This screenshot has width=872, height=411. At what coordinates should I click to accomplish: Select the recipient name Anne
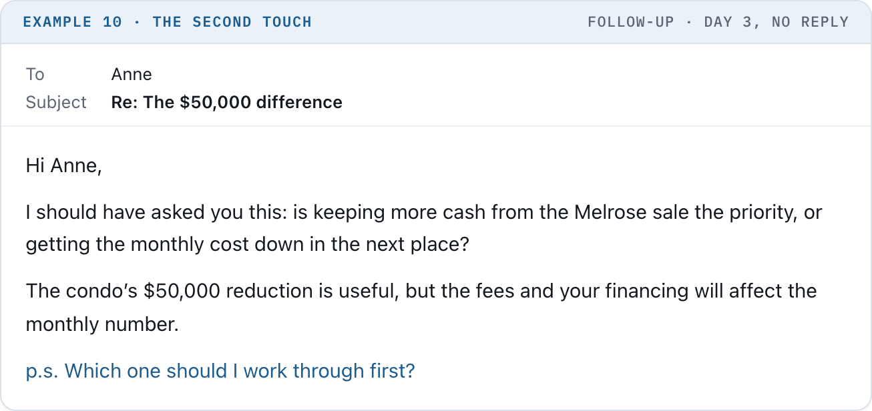[x=132, y=74]
